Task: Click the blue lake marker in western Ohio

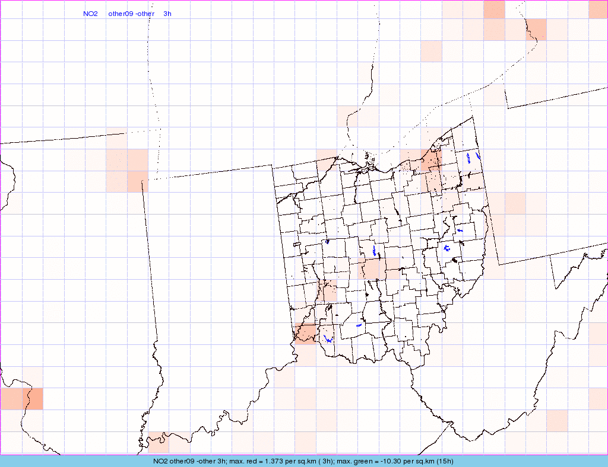Action: tap(327, 242)
